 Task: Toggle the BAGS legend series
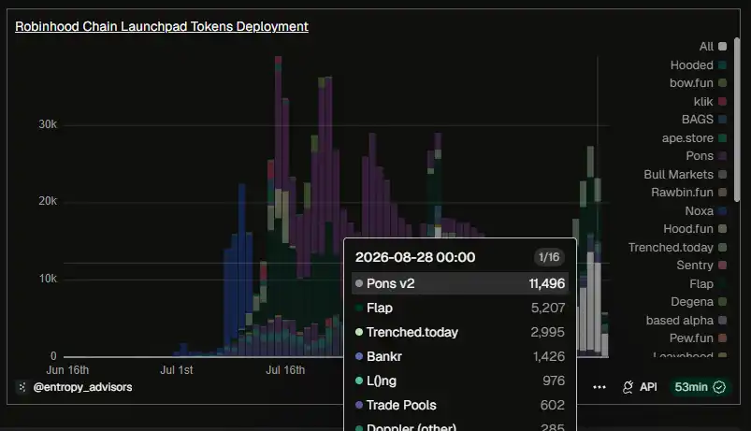pos(704,120)
